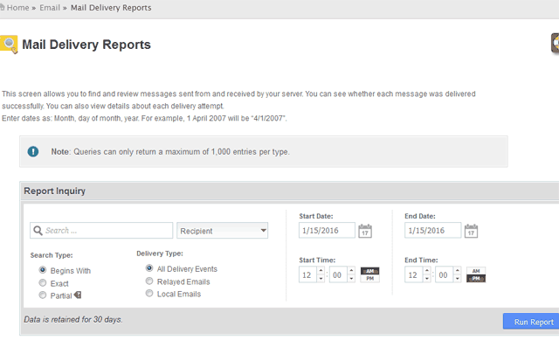Set Start Time to PM

pos(370,279)
